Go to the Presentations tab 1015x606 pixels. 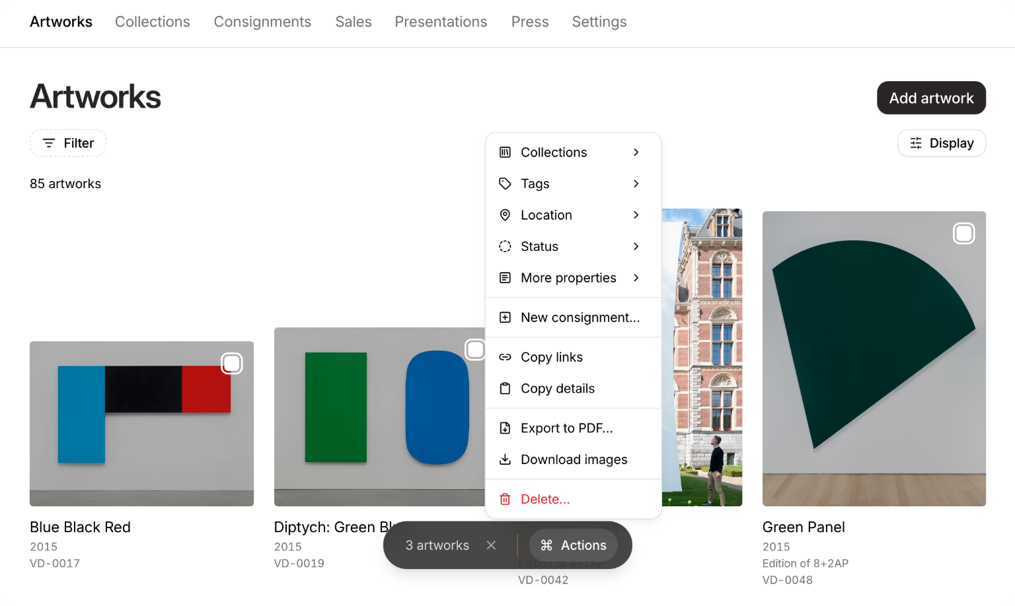441,22
